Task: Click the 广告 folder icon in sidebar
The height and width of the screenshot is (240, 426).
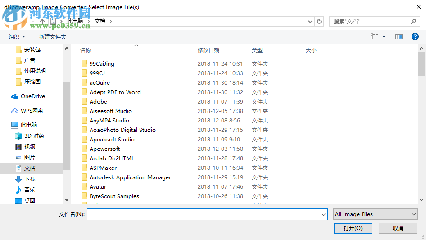Action: pyautogui.click(x=18, y=60)
